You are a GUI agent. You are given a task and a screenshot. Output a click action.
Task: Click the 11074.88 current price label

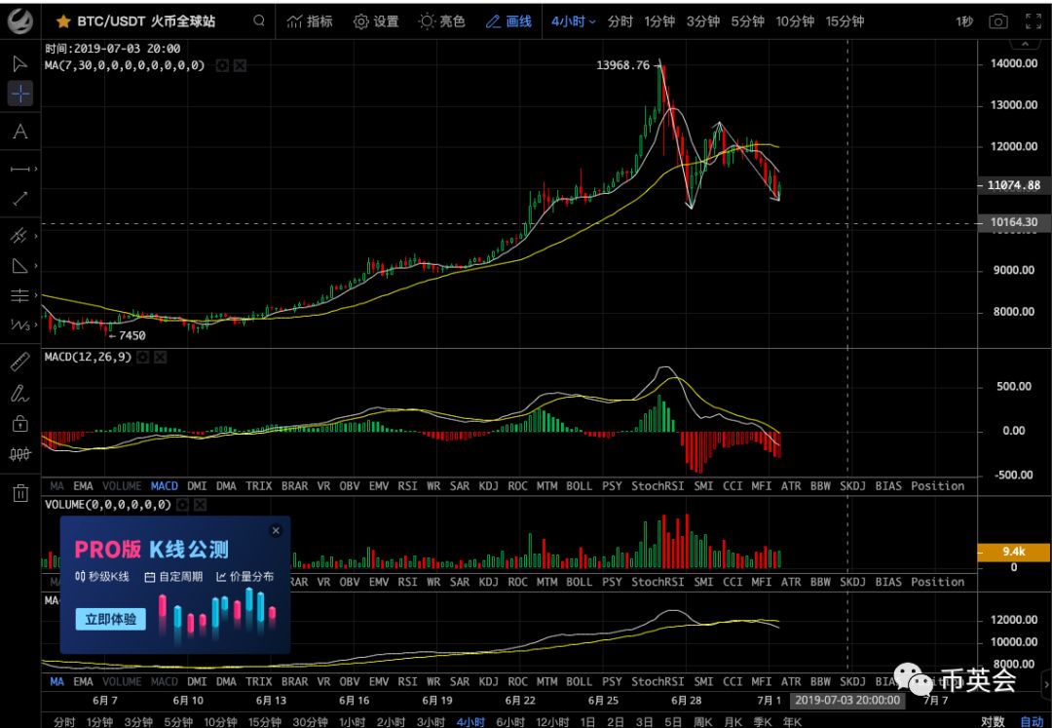[1014, 185]
